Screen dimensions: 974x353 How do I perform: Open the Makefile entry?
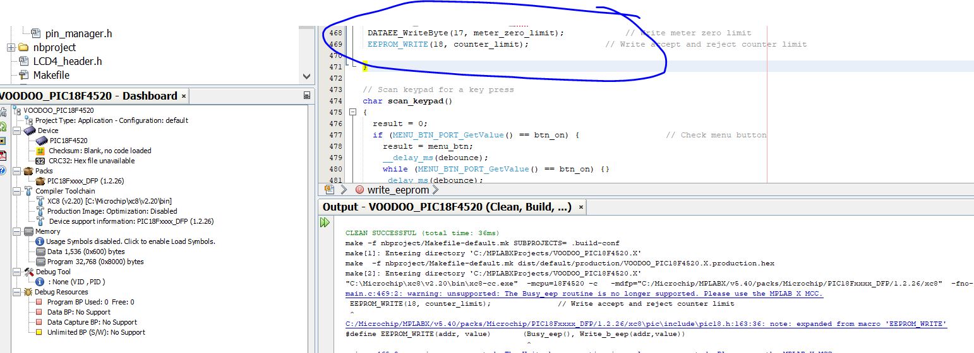pos(51,75)
